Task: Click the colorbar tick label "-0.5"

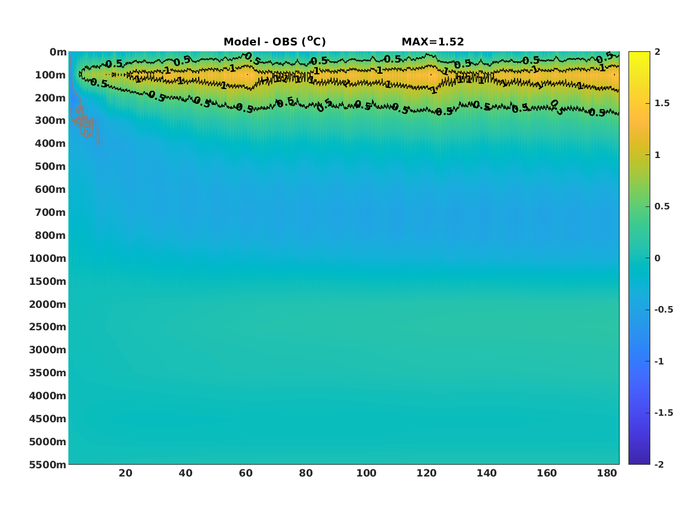Action: [x=664, y=310]
